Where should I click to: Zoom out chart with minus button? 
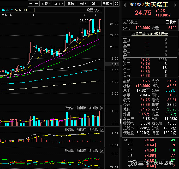pyautogui.click(x=37, y=4)
